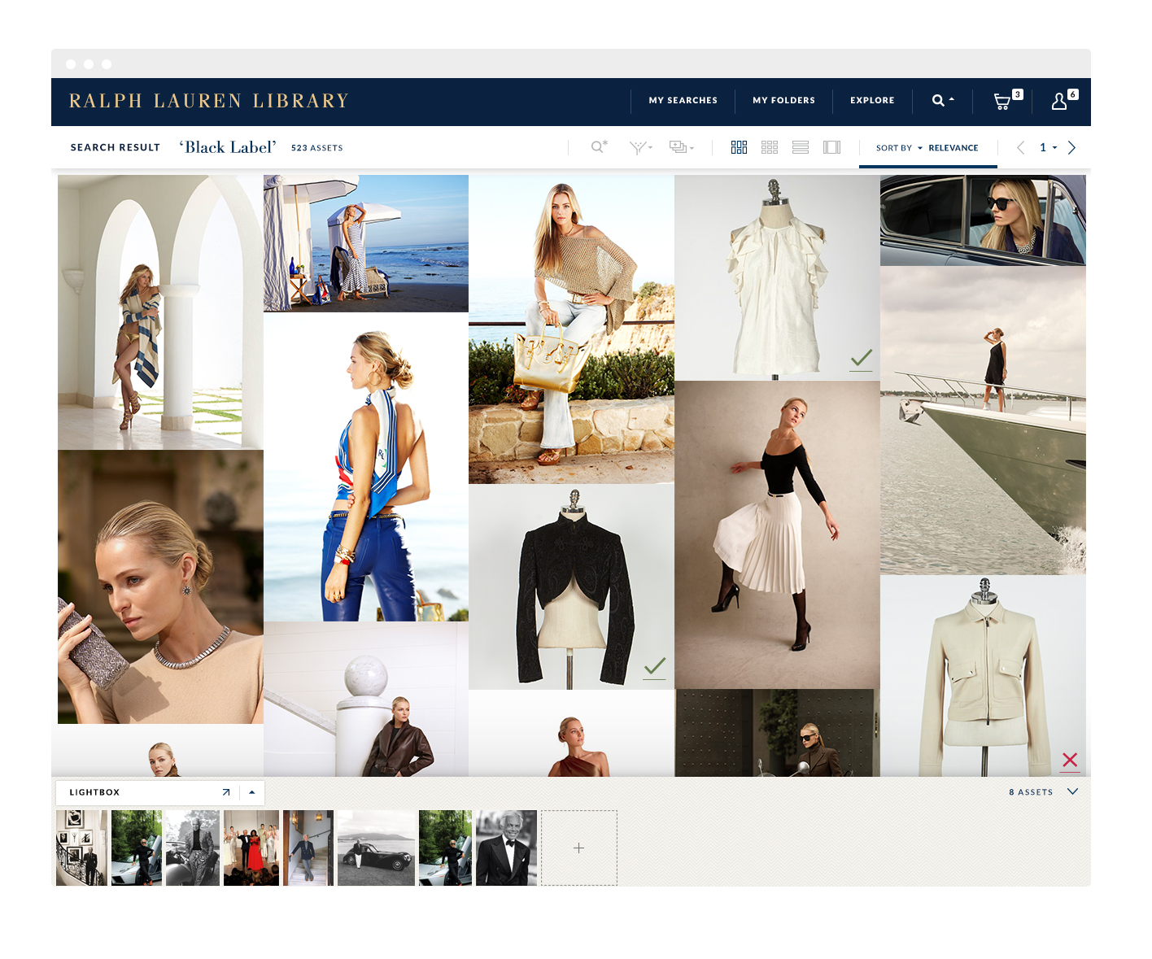Image resolution: width=1152 pixels, height=959 pixels.
Task: Click the magnifier search icon in header
Action: pos(938,101)
